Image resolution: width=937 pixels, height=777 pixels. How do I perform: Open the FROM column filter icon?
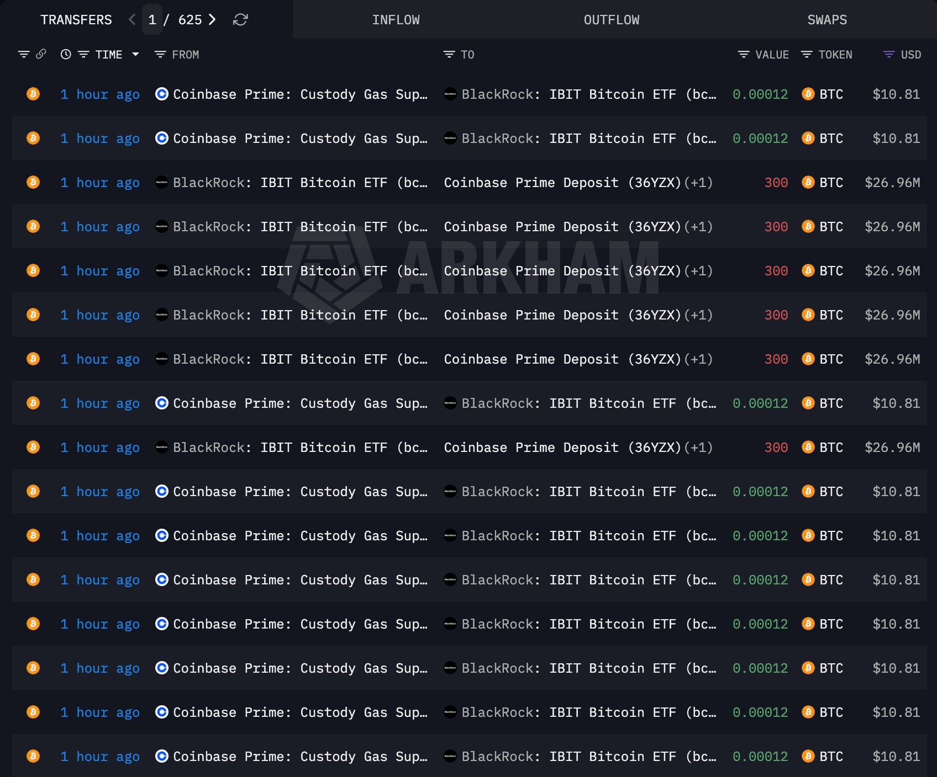tap(160, 55)
